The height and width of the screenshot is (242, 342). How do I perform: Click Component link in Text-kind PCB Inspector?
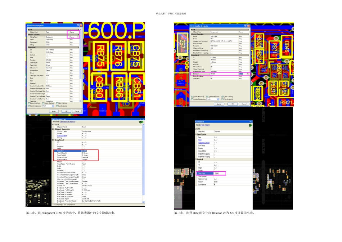click(62, 135)
